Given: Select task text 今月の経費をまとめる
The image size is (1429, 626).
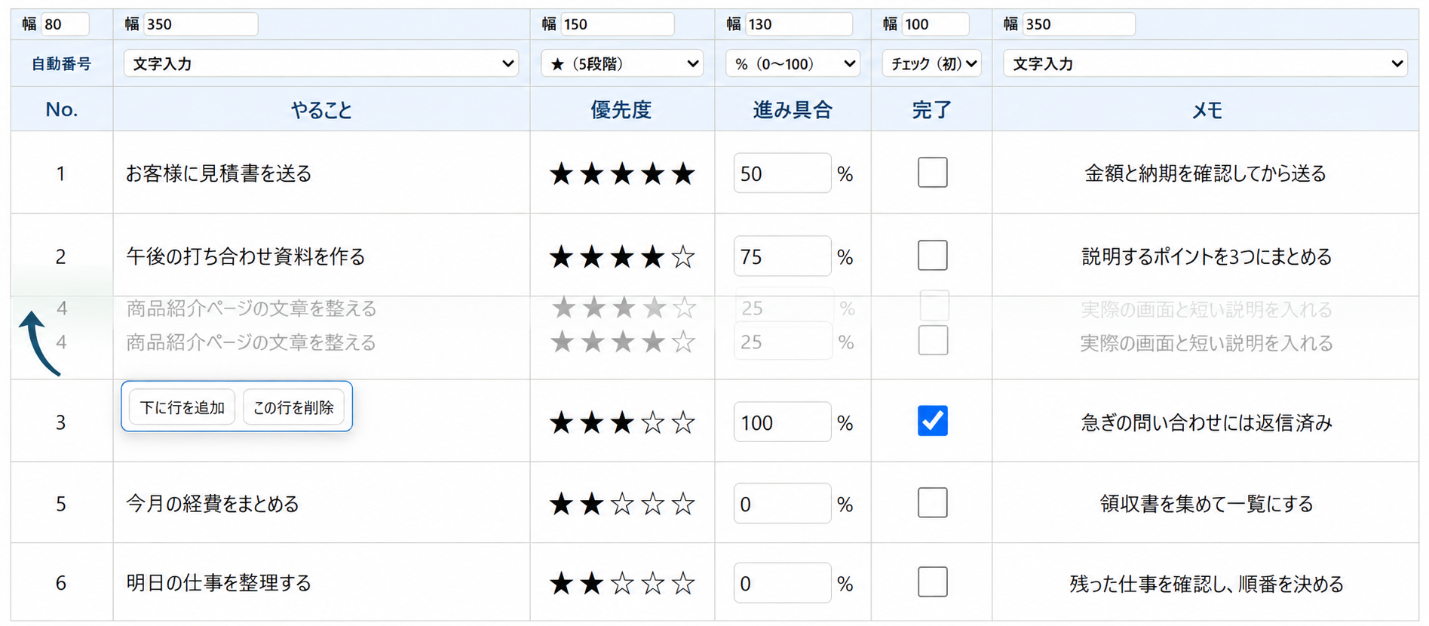Looking at the screenshot, I should (213, 504).
